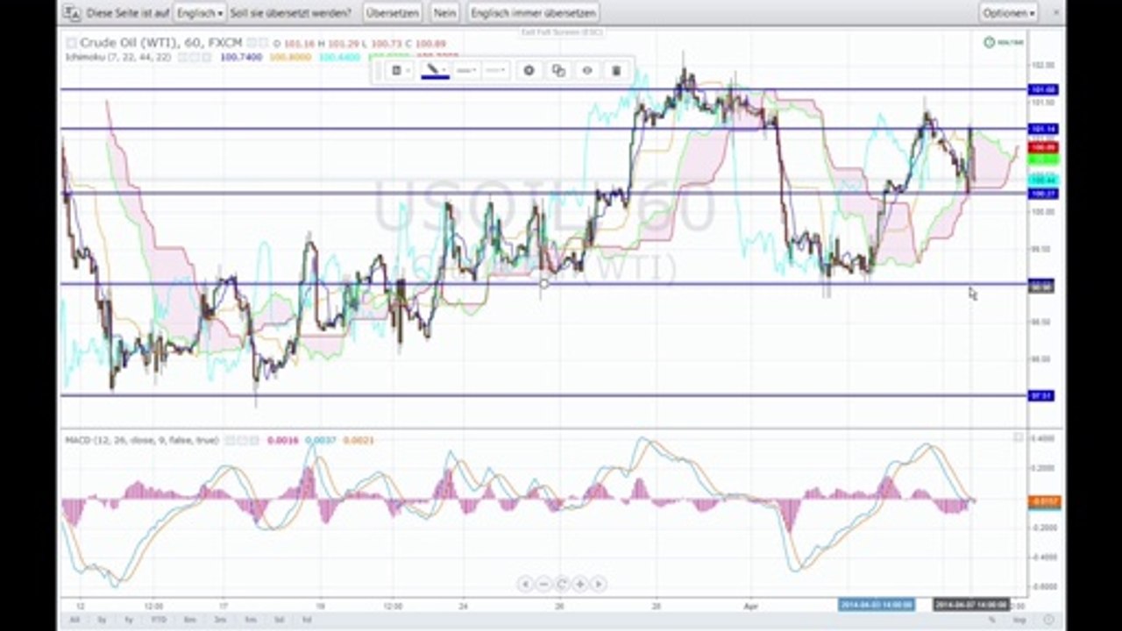The width and height of the screenshot is (1122, 631).
Task: Click the 101.14 price level label
Action: click(x=1044, y=129)
